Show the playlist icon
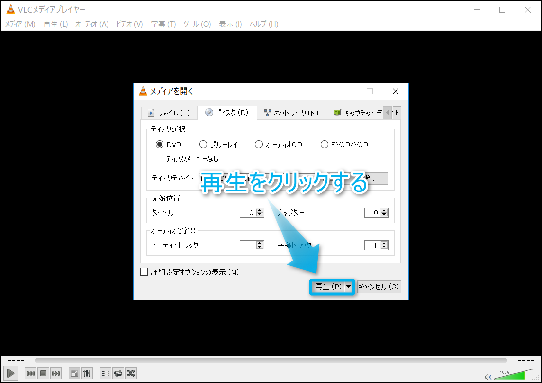This screenshot has height=383, width=542. pos(105,373)
